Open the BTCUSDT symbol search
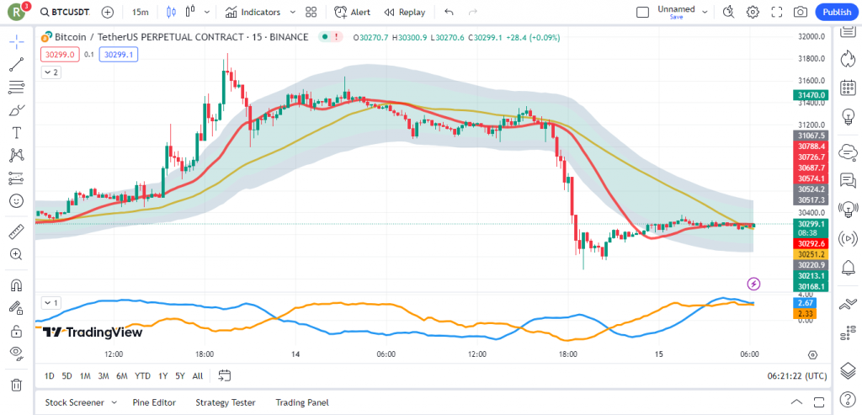The width and height of the screenshot is (862, 415). (66, 12)
